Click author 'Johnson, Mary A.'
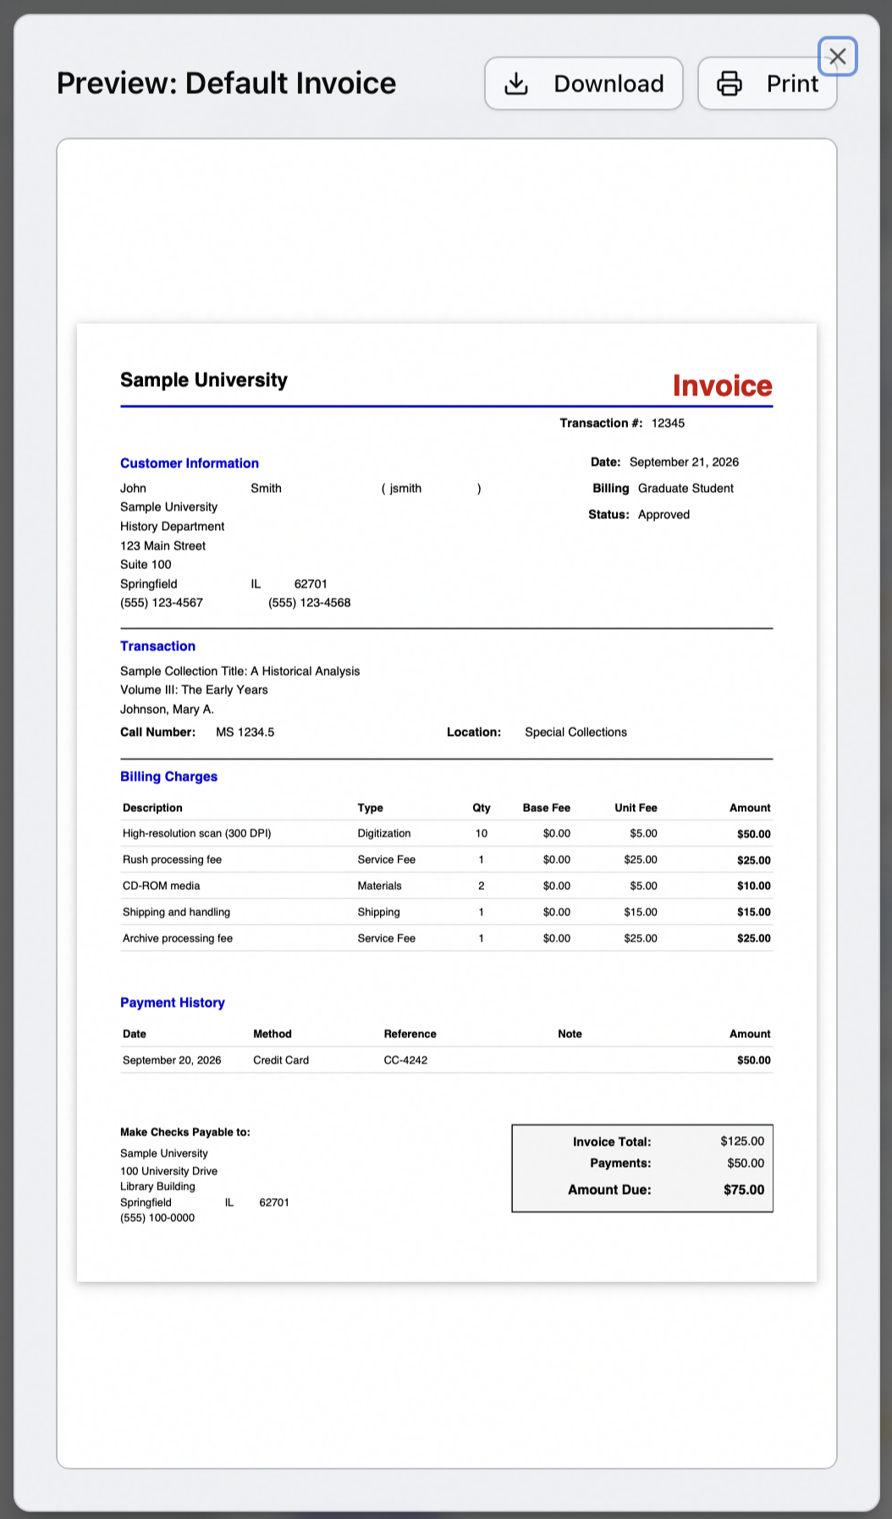Viewport: 892px width, 1519px height. (x=167, y=709)
